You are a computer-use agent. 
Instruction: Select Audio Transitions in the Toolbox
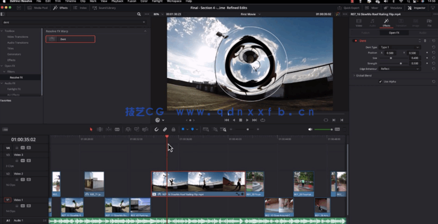(x=17, y=43)
